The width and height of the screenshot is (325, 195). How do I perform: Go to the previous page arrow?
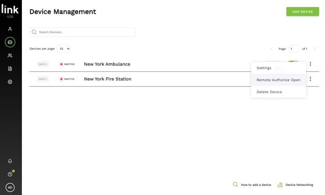(x=271, y=49)
